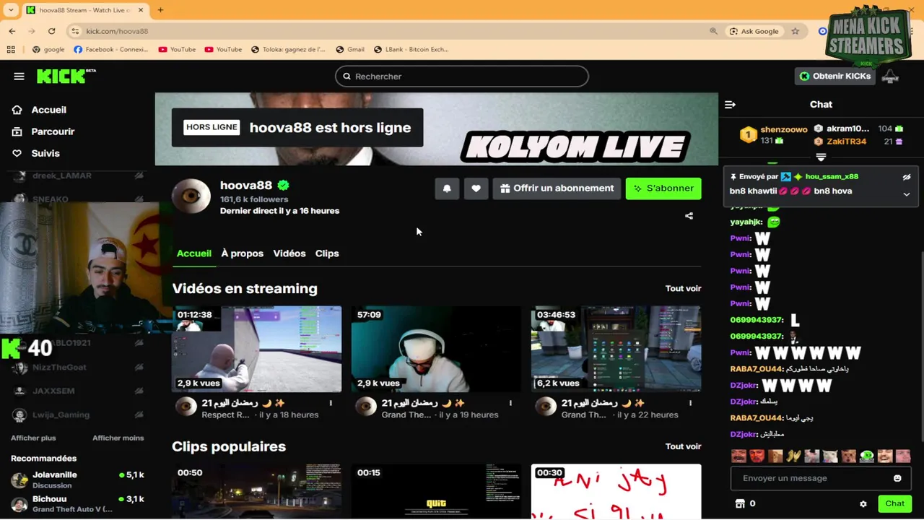The image size is (924, 520).
Task: Click the Obtenir KICKs button
Action: click(x=835, y=76)
